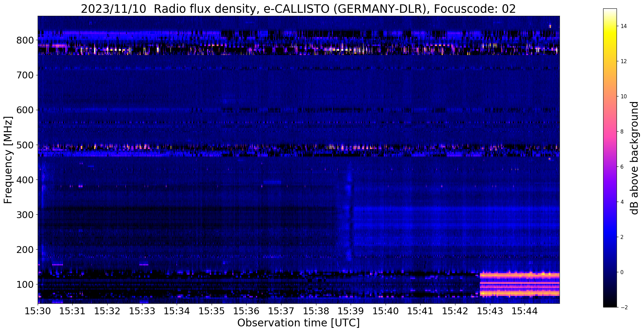
Task: Select the x-axis label "Observation time [UTC]"
Action: click(298, 323)
